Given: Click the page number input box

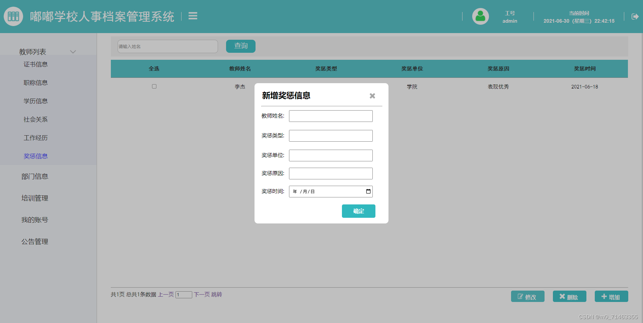Looking at the screenshot, I should click(x=184, y=295).
